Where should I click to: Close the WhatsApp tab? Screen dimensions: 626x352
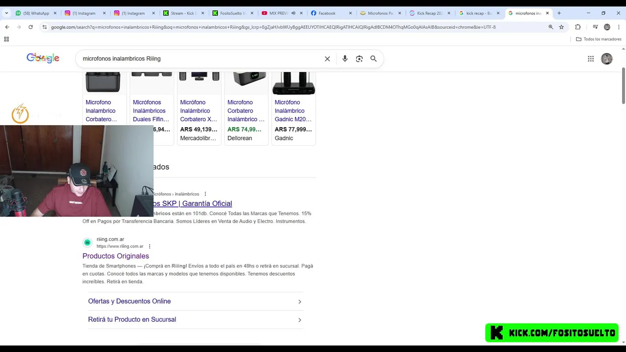(55, 13)
